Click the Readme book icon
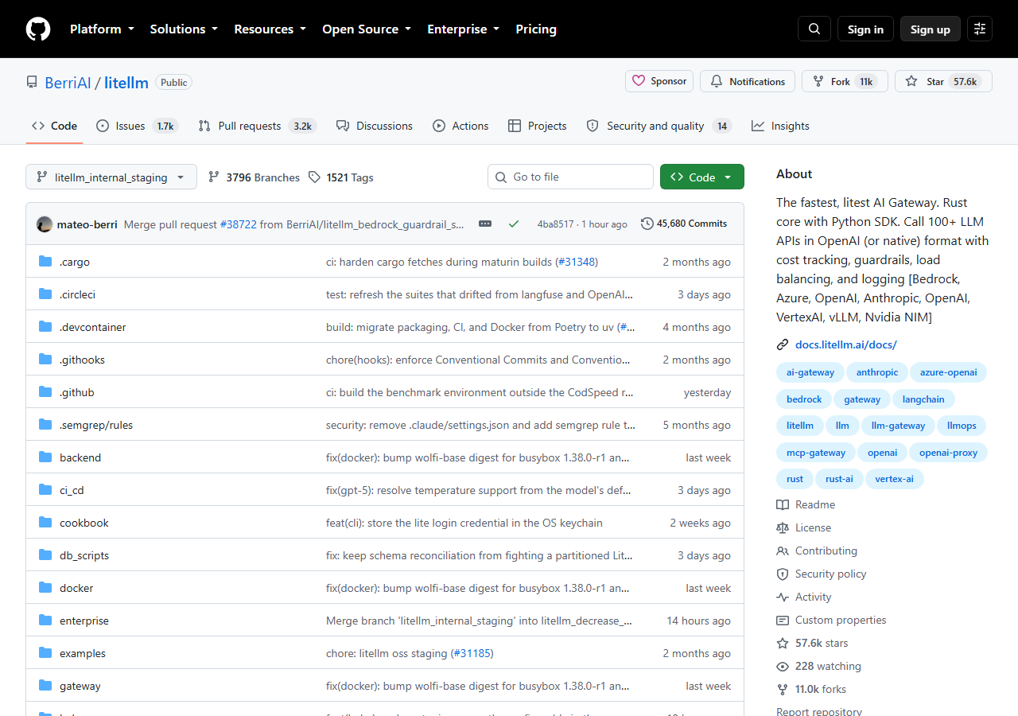Screen dimensions: 1018x716 783,504
